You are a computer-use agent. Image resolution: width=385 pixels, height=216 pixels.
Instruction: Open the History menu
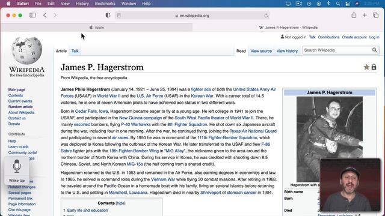pyautogui.click(x=82, y=4)
